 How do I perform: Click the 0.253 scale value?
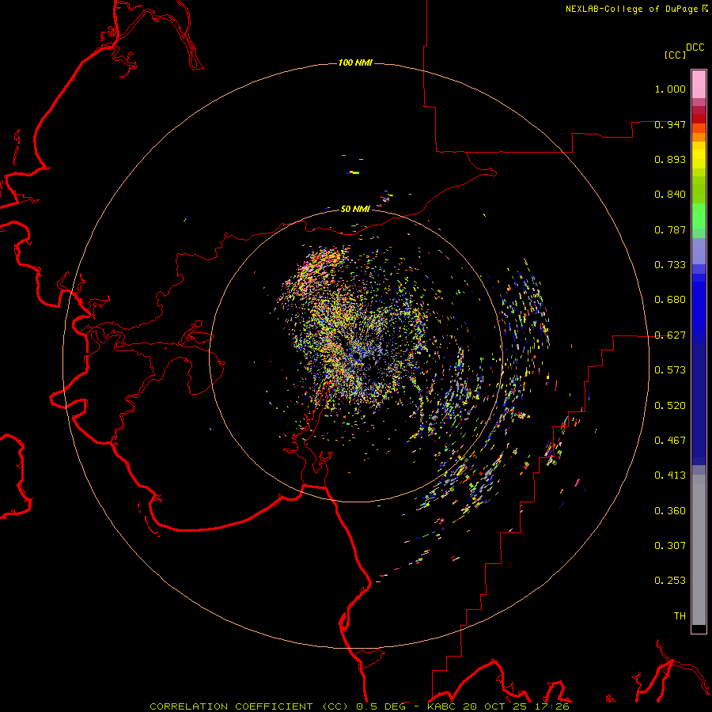670,581
